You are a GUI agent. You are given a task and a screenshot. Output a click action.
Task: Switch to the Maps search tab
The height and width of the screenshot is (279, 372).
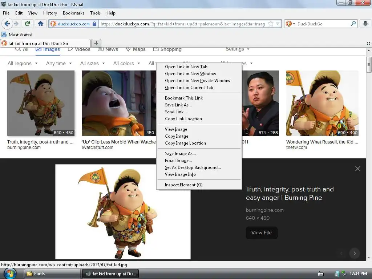click(136, 49)
